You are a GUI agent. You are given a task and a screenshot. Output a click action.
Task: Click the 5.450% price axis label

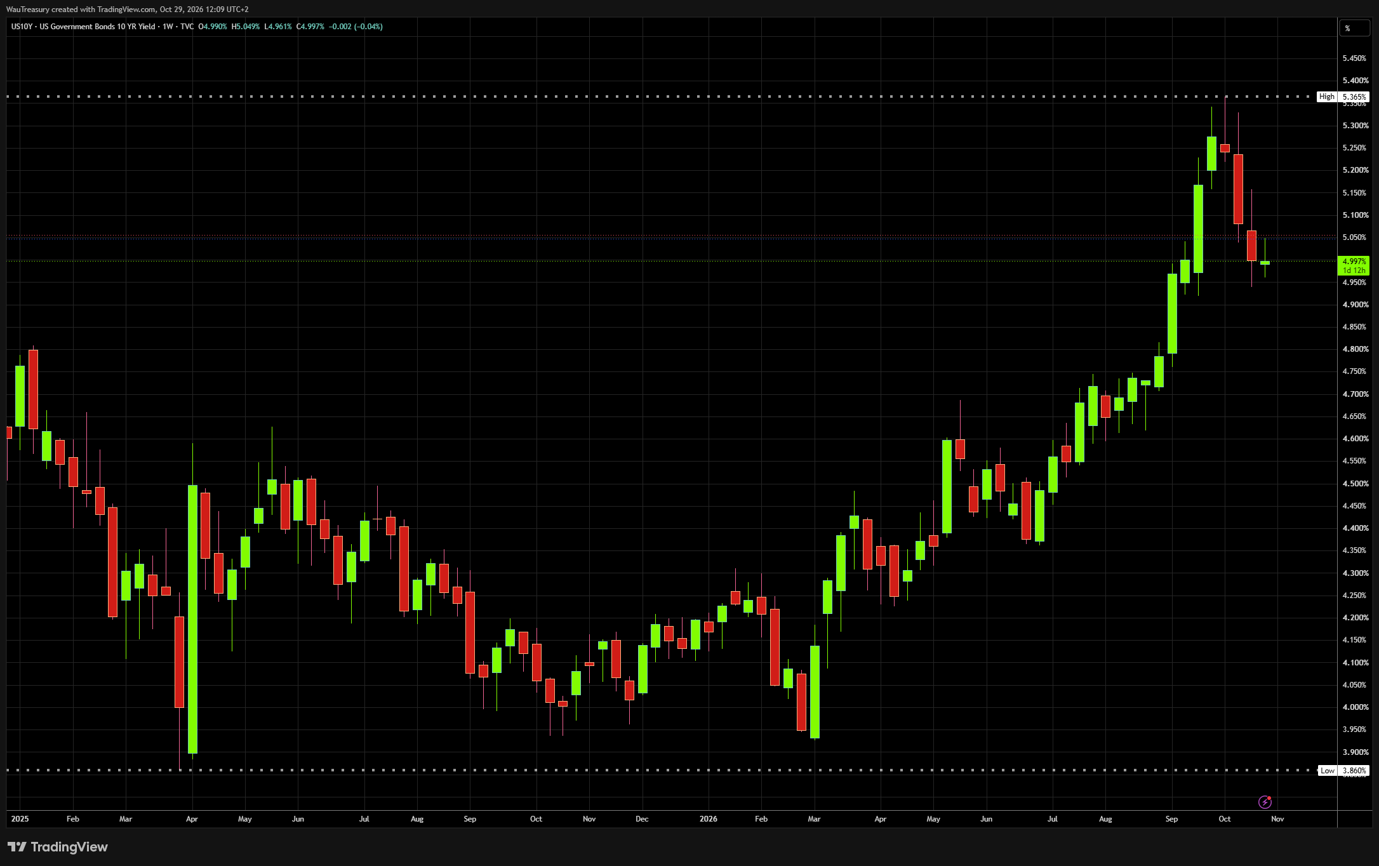(x=1354, y=58)
